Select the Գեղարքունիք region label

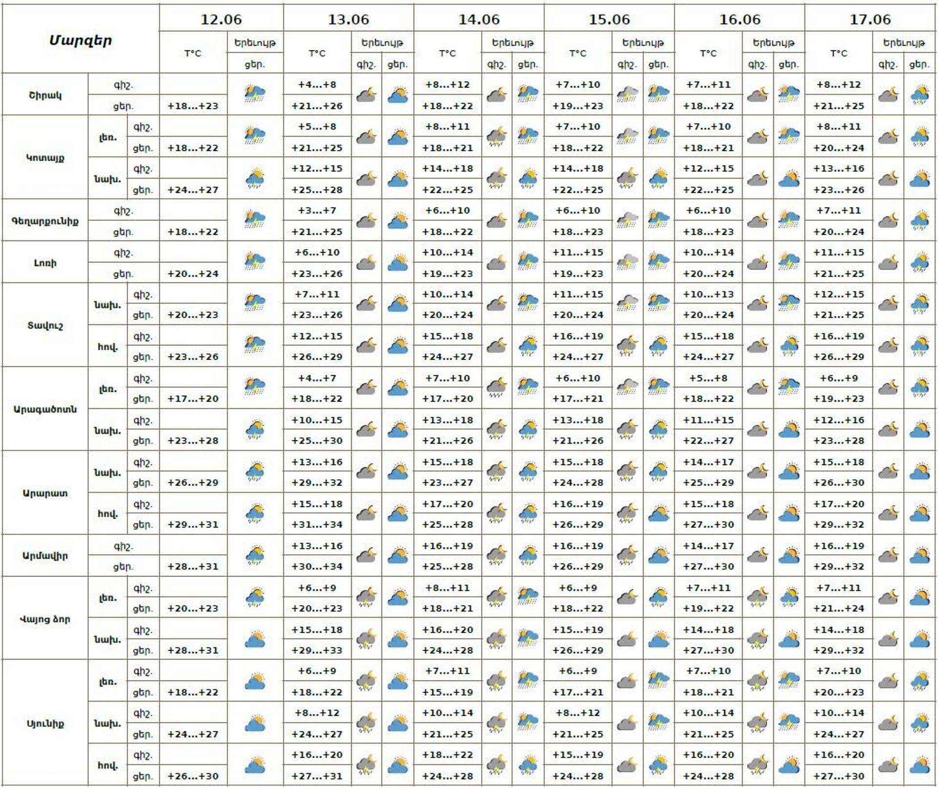pos(45,221)
